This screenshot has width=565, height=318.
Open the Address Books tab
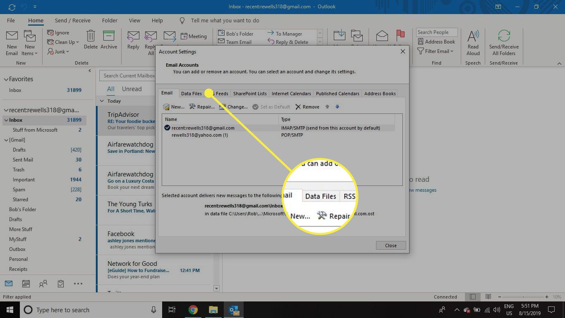(380, 94)
